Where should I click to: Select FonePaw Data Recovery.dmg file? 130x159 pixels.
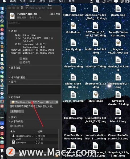[73, 129]
